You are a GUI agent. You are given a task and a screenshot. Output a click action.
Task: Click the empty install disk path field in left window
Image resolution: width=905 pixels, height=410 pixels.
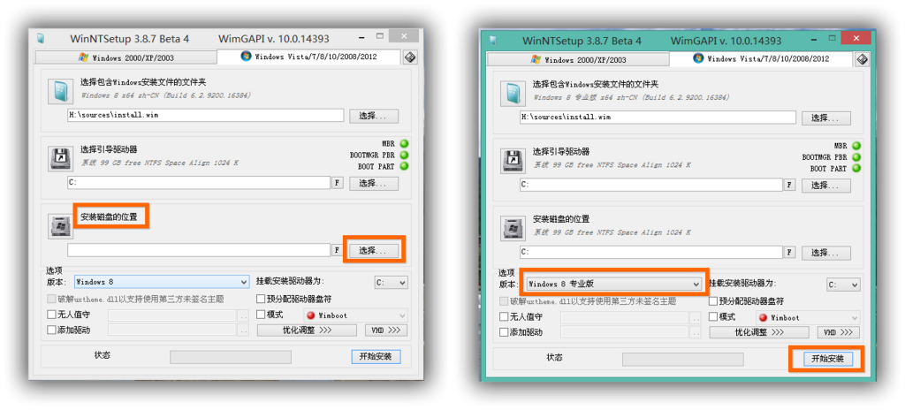199,250
